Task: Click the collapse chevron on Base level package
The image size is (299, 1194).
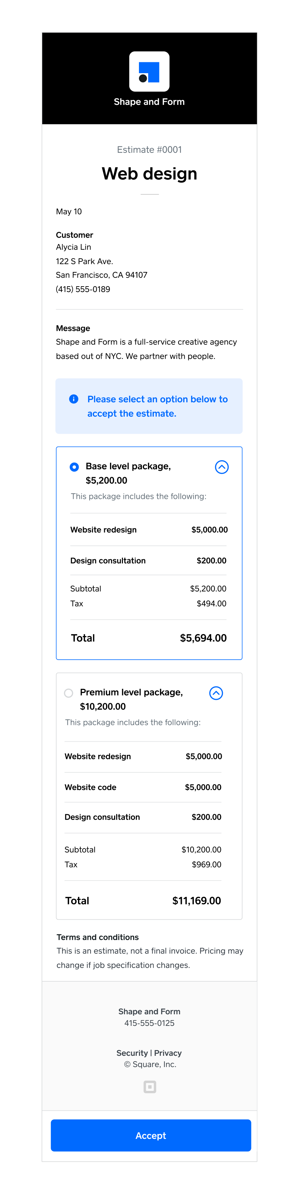Action: tap(222, 467)
